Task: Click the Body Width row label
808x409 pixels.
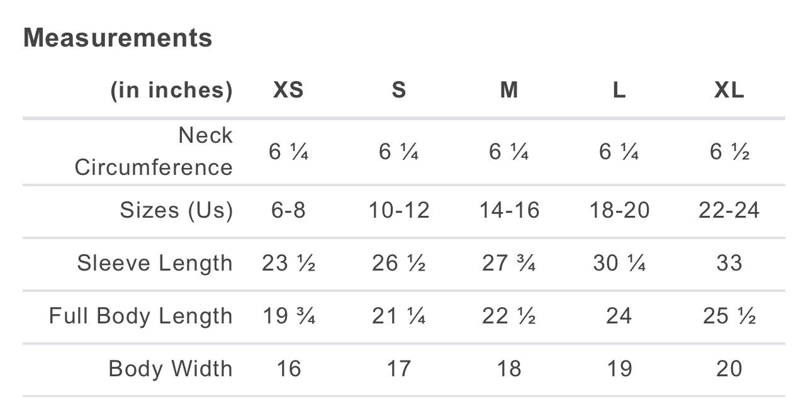Action: 171,369
